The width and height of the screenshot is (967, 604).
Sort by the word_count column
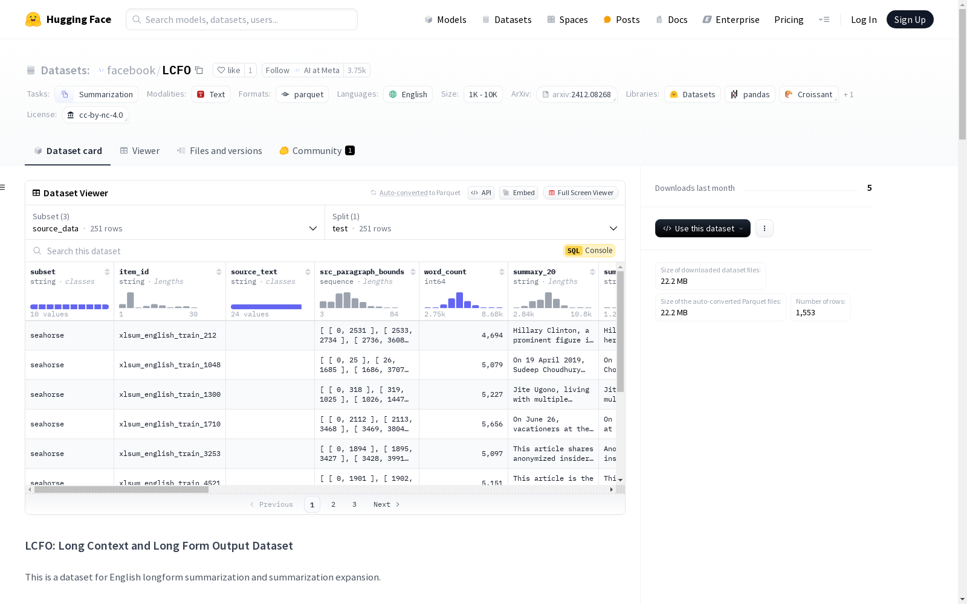click(502, 272)
